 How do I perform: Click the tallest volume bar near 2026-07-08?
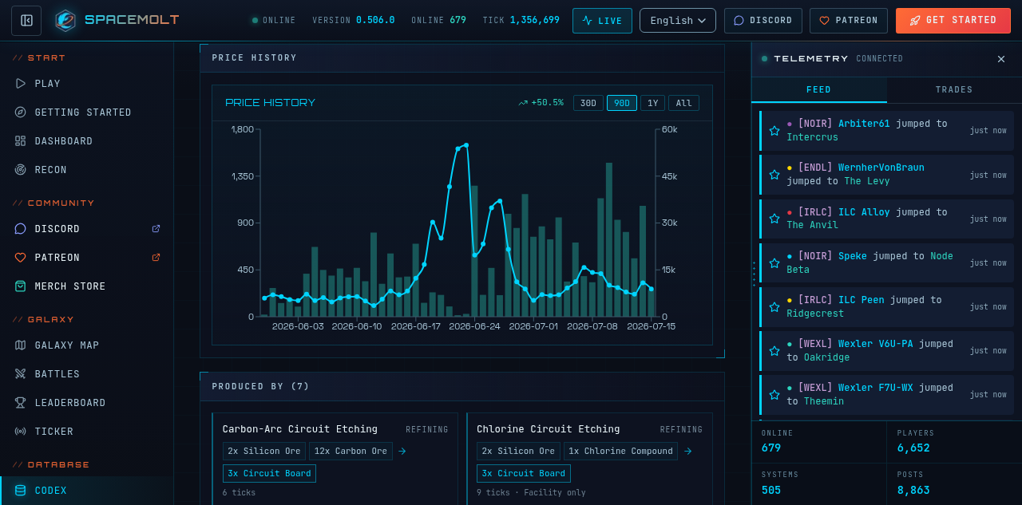(x=609, y=239)
